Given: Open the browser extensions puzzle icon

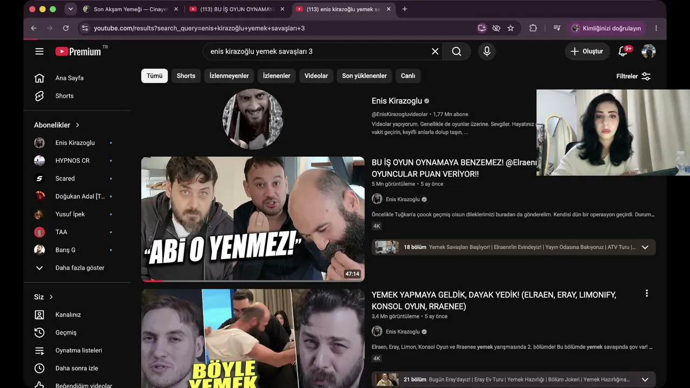Looking at the screenshot, I should [533, 28].
